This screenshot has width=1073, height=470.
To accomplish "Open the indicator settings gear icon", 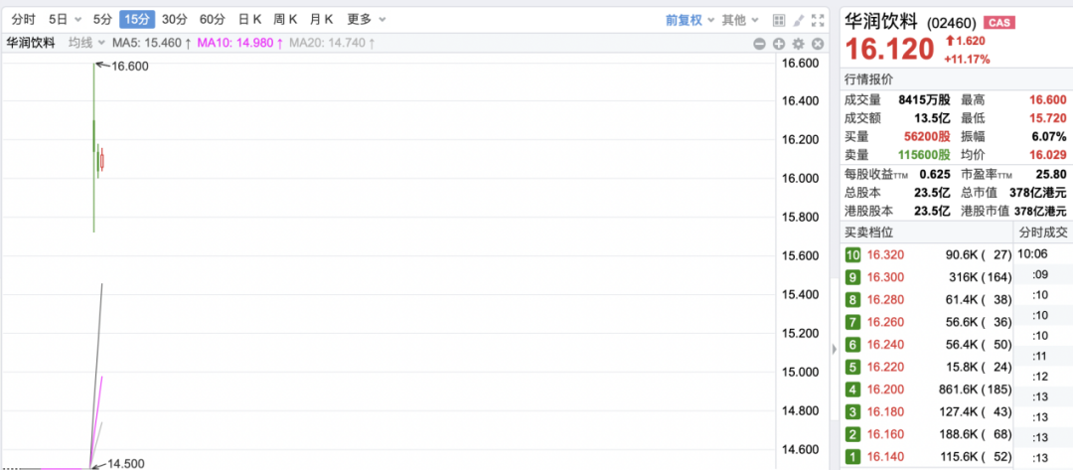I will tap(799, 43).
